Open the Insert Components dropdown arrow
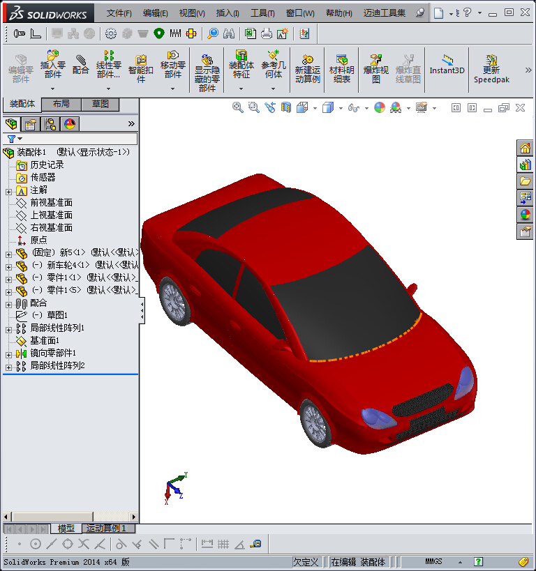The image size is (536, 571). pyautogui.click(x=52, y=89)
